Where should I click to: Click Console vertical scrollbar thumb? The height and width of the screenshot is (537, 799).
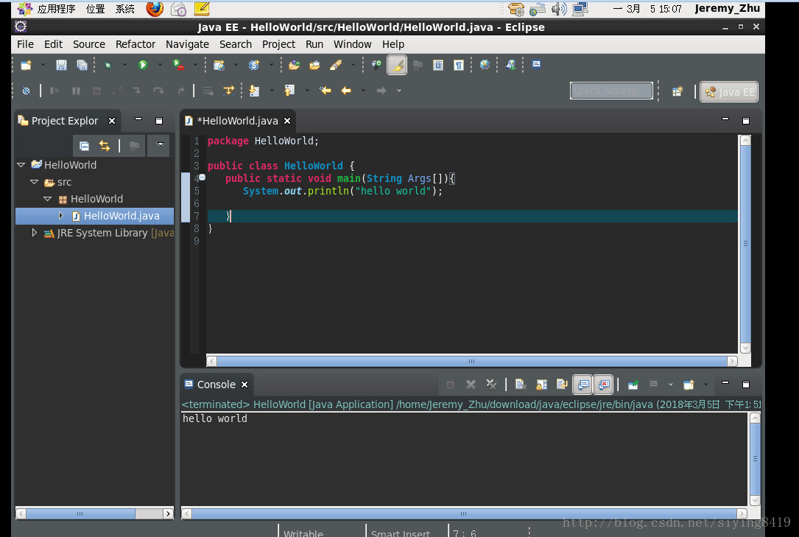tap(755, 458)
